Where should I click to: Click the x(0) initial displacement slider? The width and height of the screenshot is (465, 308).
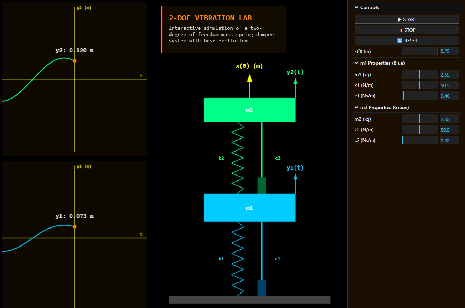click(420, 51)
